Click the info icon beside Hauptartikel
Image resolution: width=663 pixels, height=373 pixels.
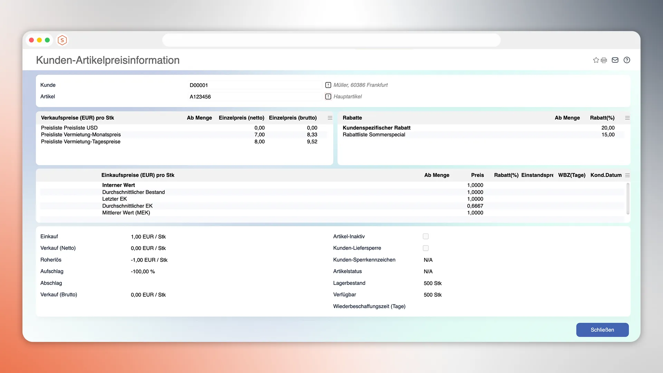pyautogui.click(x=328, y=97)
